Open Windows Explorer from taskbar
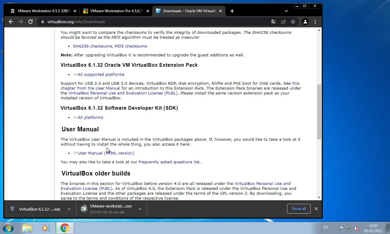The image size is (390, 234). tap(27, 228)
